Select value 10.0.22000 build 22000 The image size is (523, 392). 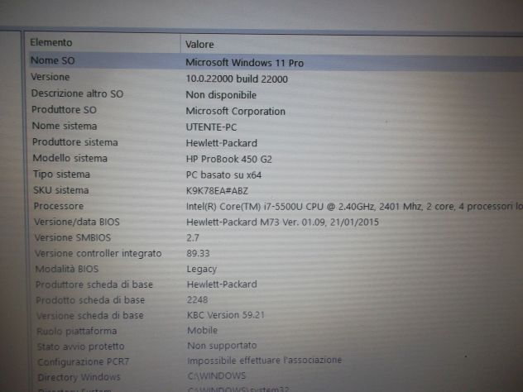237,79
